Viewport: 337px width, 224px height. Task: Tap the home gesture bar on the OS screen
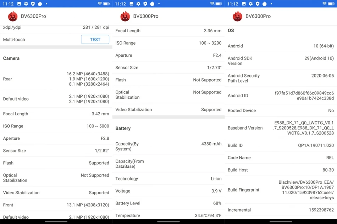pos(281,222)
